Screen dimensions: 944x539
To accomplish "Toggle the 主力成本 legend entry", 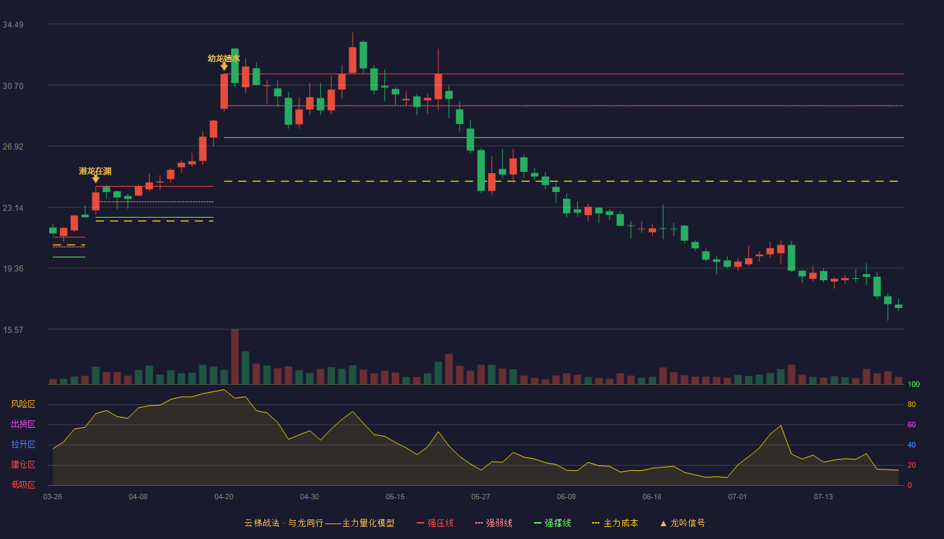I will tap(615, 523).
